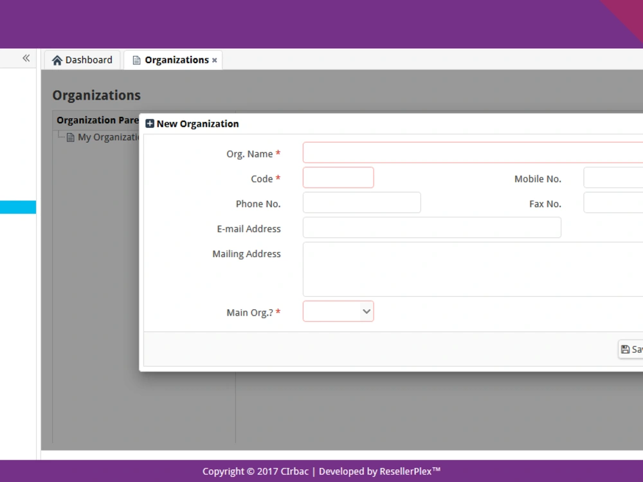Open the Main Org.? dropdown
This screenshot has width=643, height=482.
(338, 311)
